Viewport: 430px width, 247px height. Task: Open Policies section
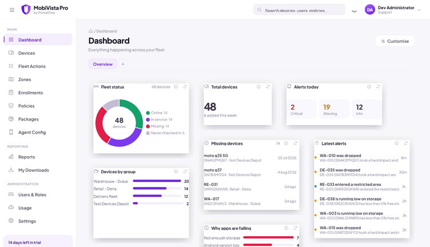38,106
